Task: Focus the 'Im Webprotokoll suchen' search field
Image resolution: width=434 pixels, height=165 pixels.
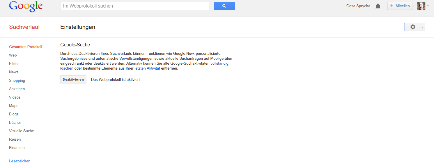Action: 135,6
